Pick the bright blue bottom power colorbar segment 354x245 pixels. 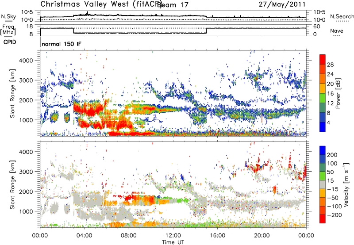pyautogui.click(x=323, y=127)
